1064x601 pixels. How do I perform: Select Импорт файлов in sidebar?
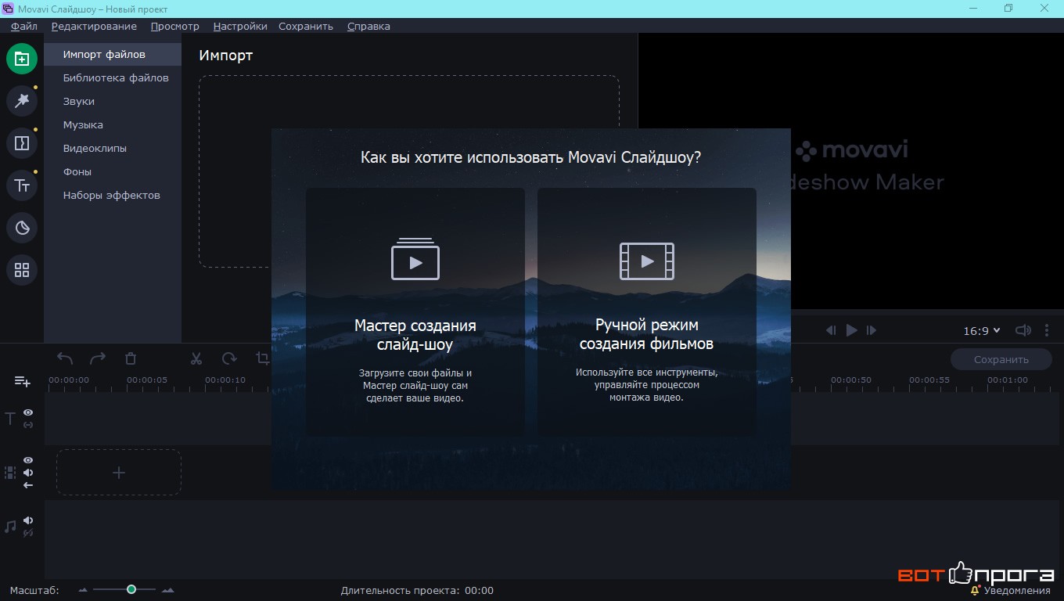[113, 55]
